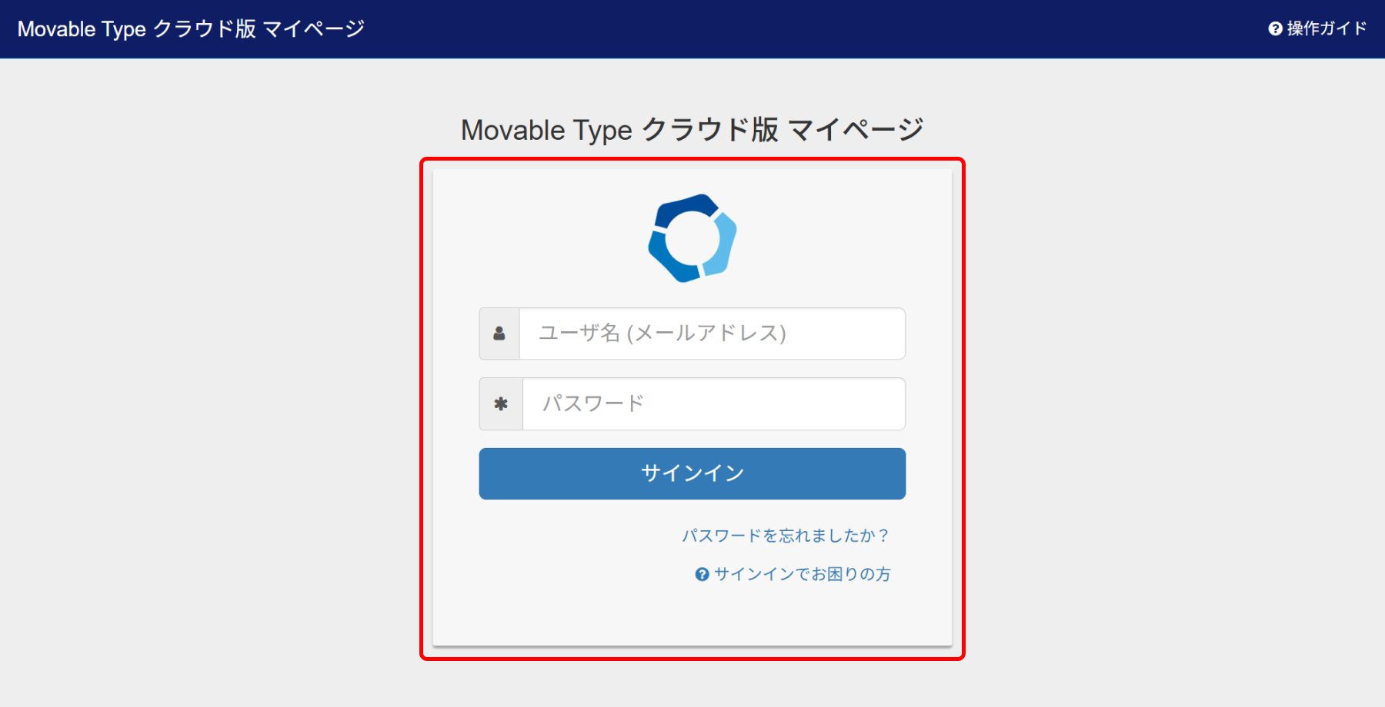Click empty space in the navy header bar
1385x707 pixels.
point(769,29)
